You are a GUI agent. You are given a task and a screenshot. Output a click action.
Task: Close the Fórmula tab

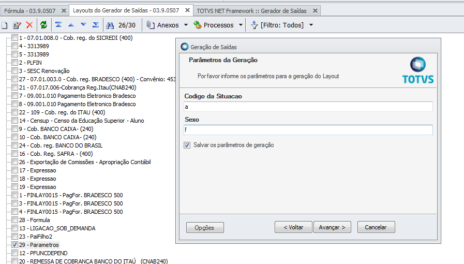point(64,11)
